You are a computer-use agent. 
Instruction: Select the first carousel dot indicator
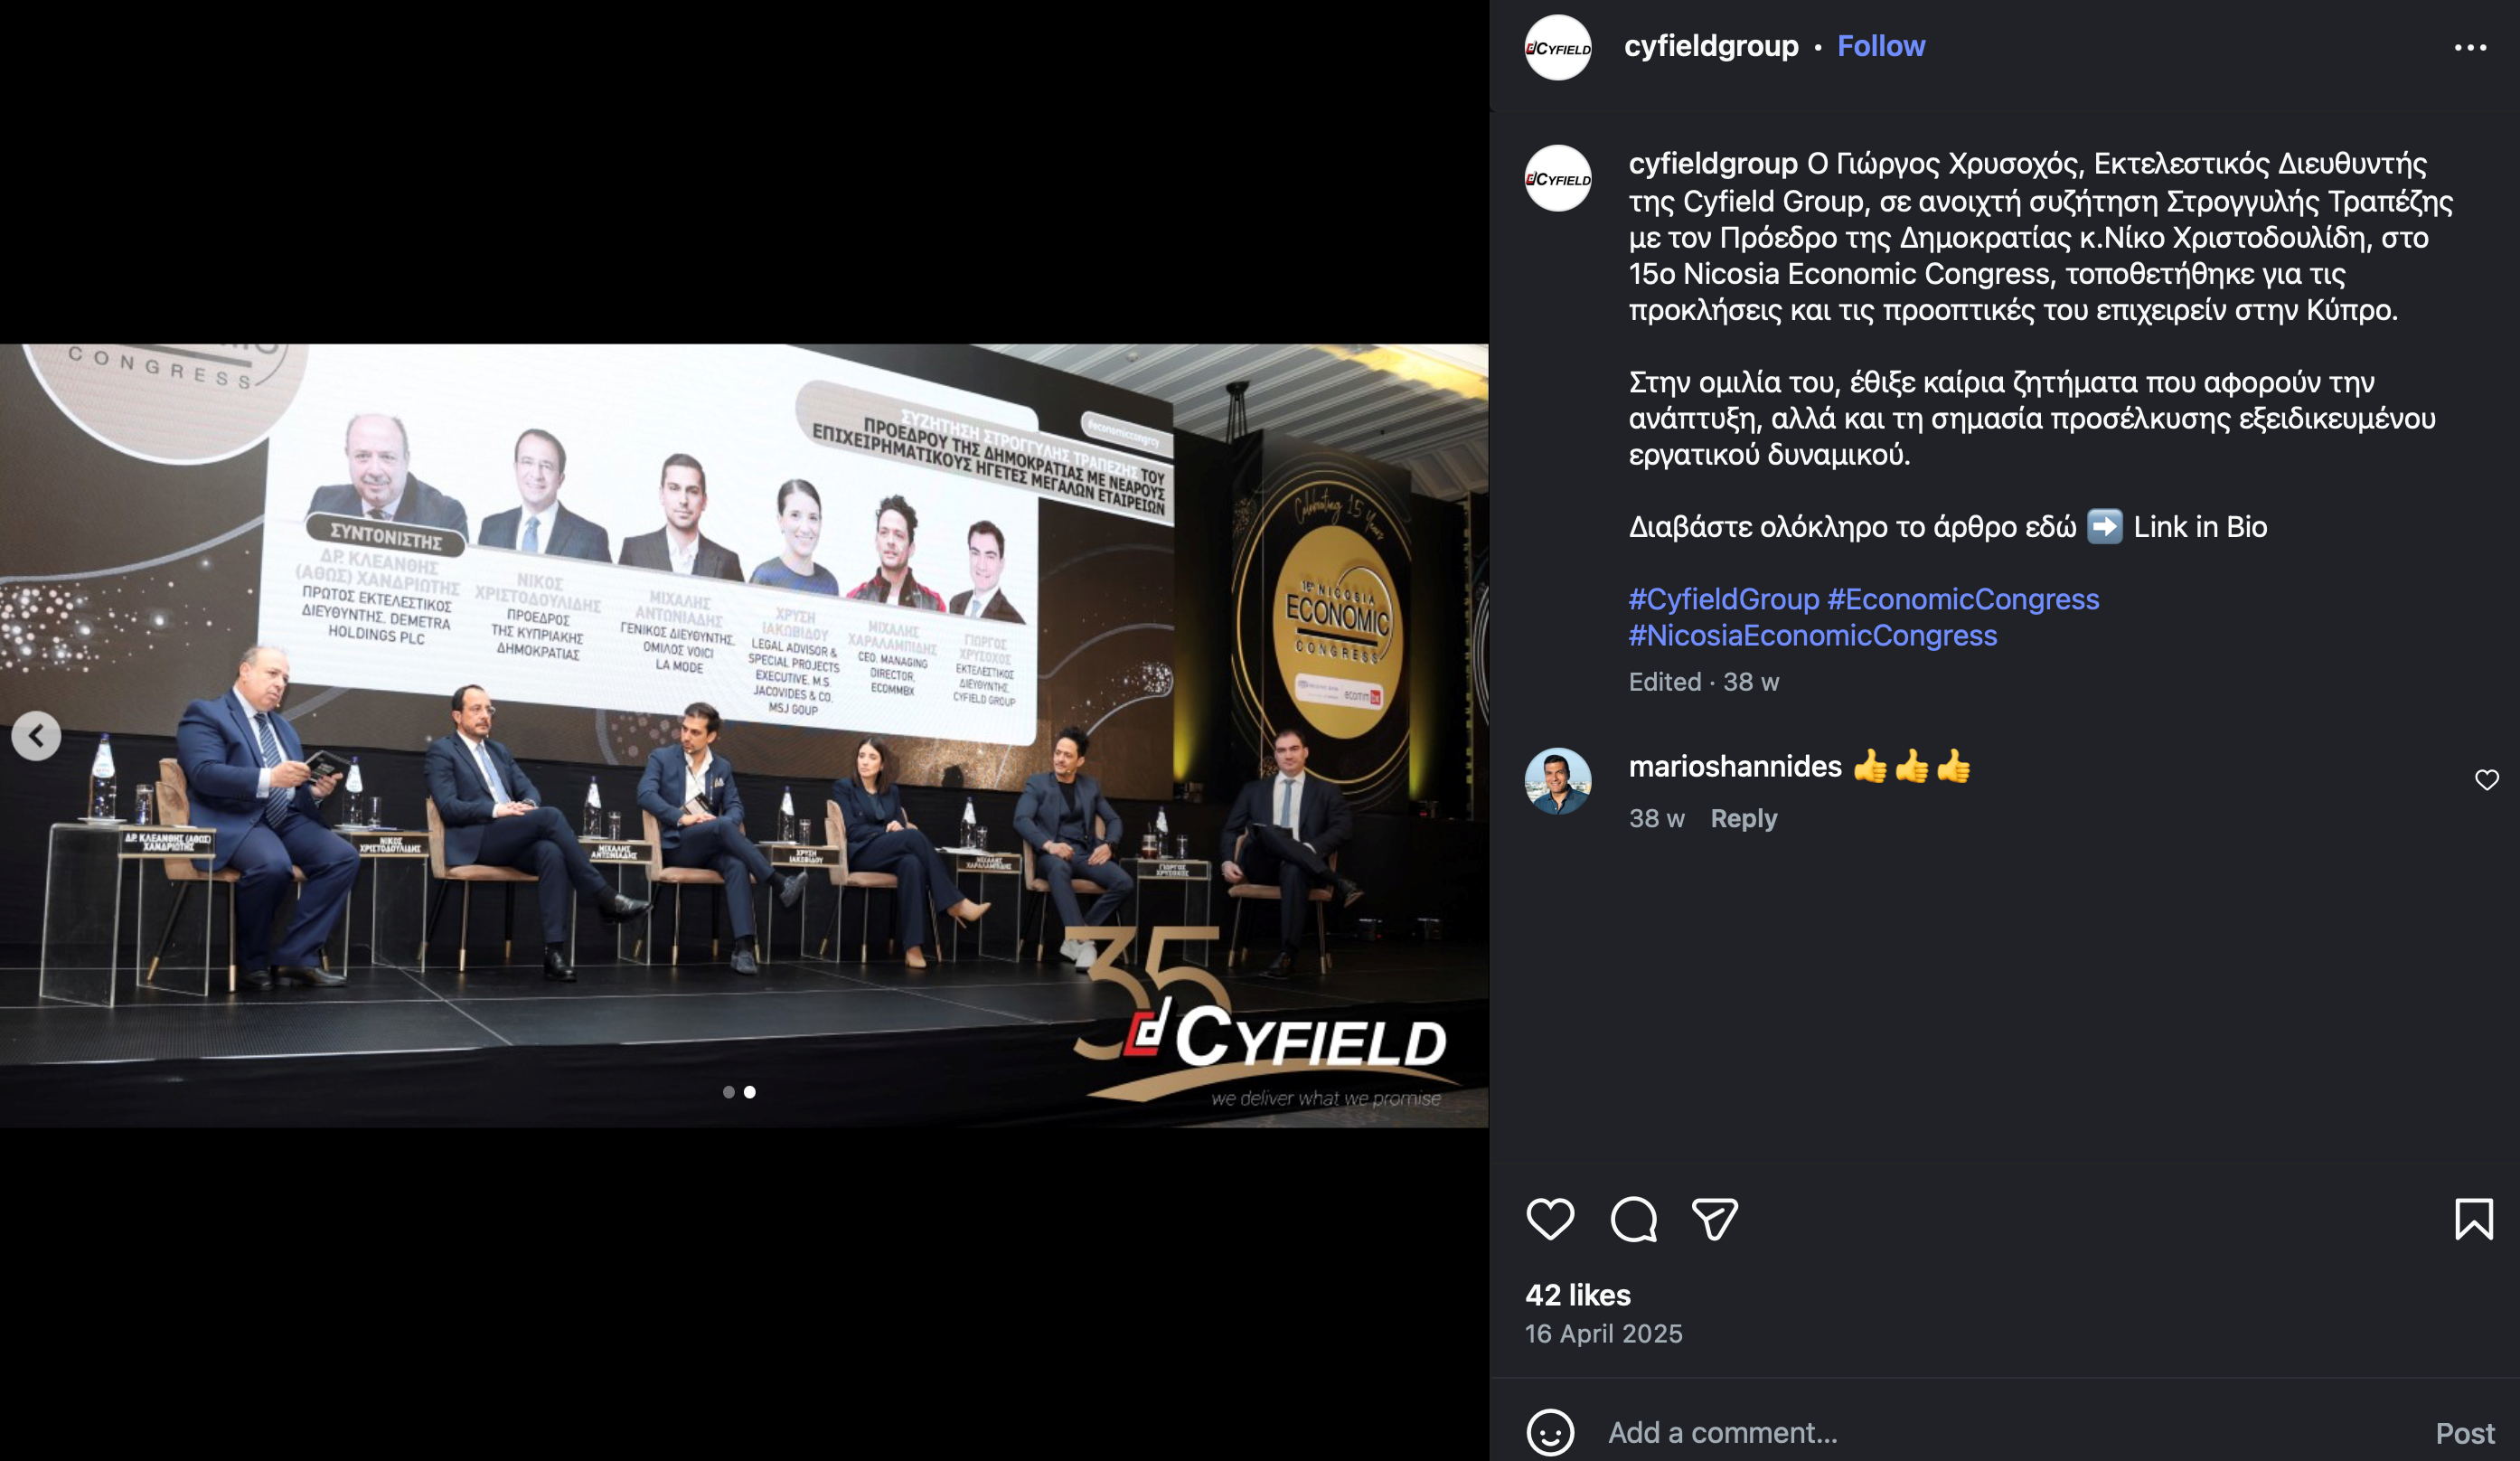pyautogui.click(x=729, y=1092)
